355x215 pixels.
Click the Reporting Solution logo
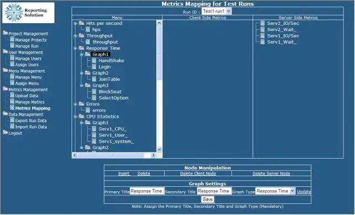tap(28, 13)
